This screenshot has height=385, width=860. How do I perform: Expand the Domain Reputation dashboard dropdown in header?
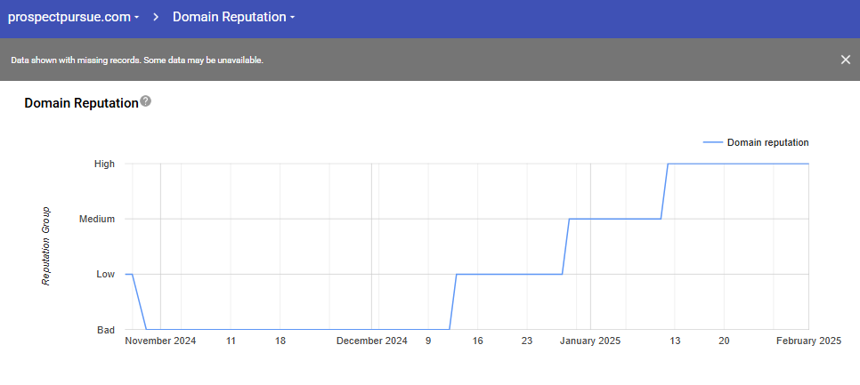tap(233, 17)
